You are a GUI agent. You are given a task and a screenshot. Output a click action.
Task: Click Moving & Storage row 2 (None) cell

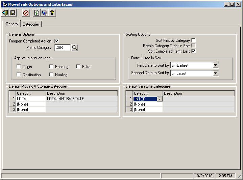(x=31, y=104)
